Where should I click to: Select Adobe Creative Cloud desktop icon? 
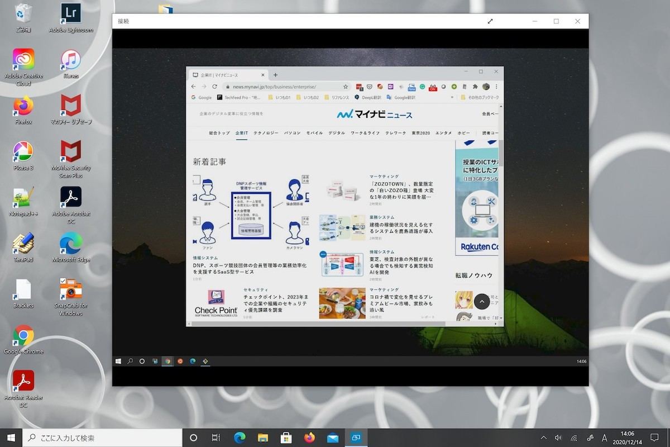coord(23,66)
